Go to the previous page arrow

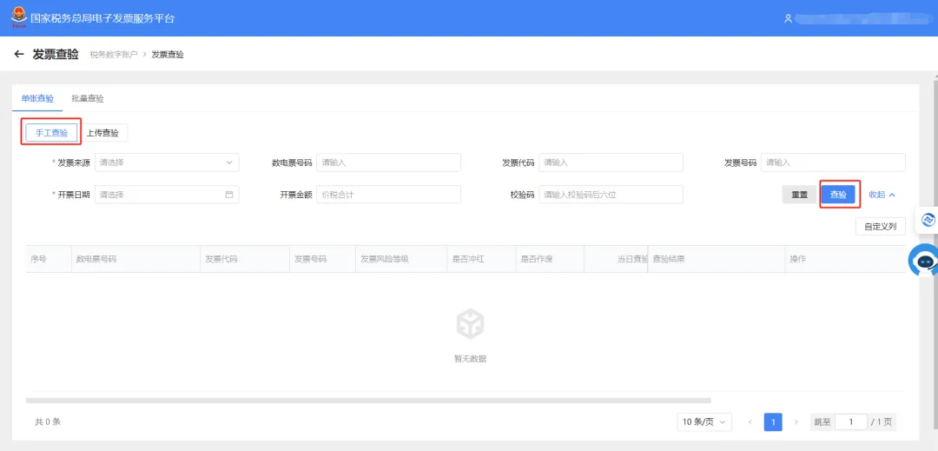click(x=750, y=421)
